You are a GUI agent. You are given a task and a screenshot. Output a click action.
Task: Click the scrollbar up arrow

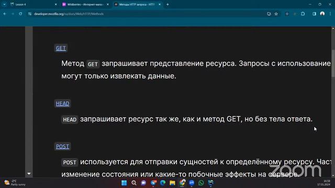point(333,28)
